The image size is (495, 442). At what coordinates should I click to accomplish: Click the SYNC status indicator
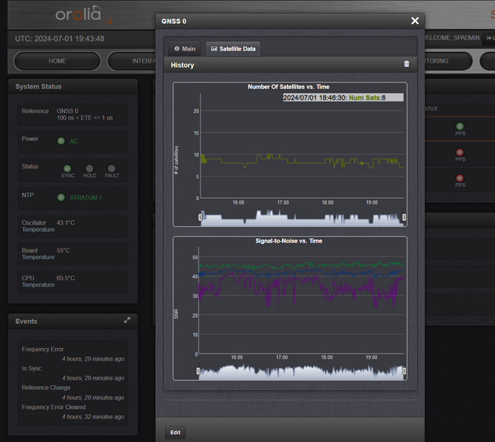[x=68, y=168]
